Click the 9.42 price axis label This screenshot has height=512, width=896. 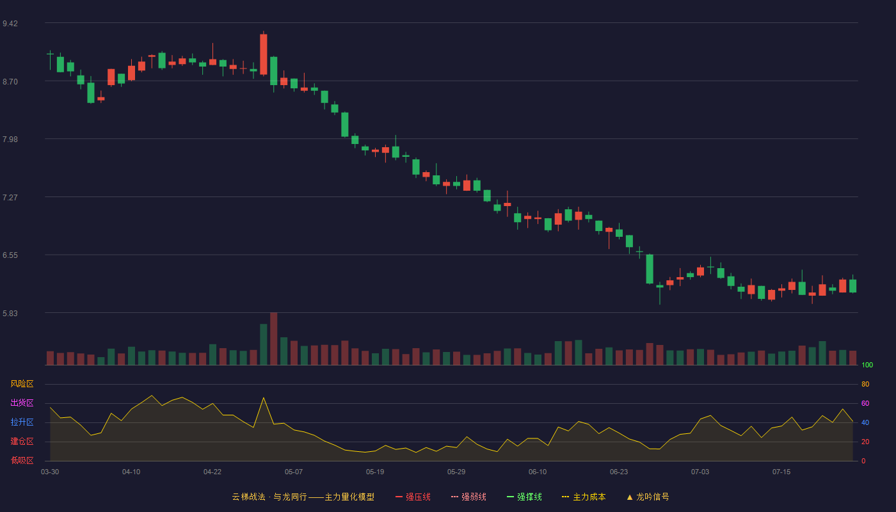pos(10,24)
